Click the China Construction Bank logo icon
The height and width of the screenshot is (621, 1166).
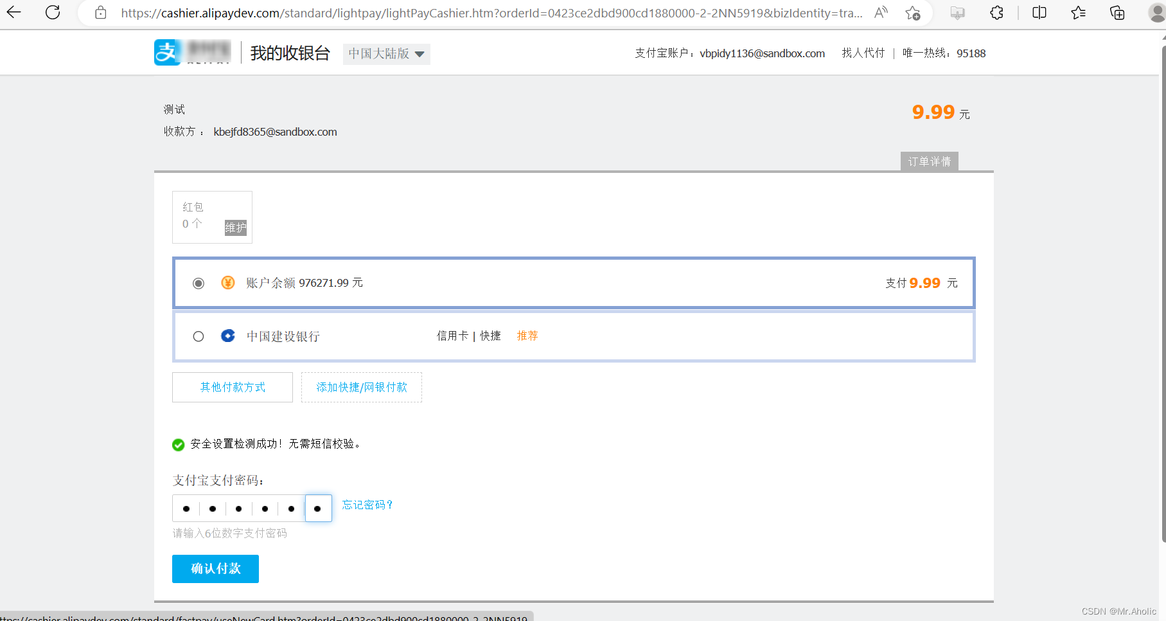[228, 336]
